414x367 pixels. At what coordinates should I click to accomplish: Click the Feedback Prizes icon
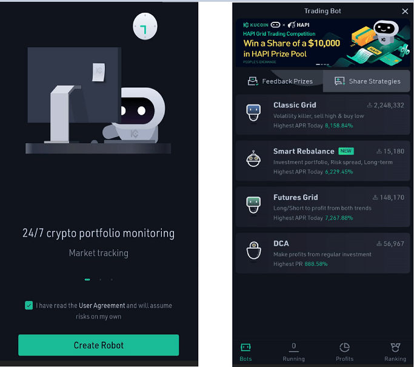click(x=253, y=81)
